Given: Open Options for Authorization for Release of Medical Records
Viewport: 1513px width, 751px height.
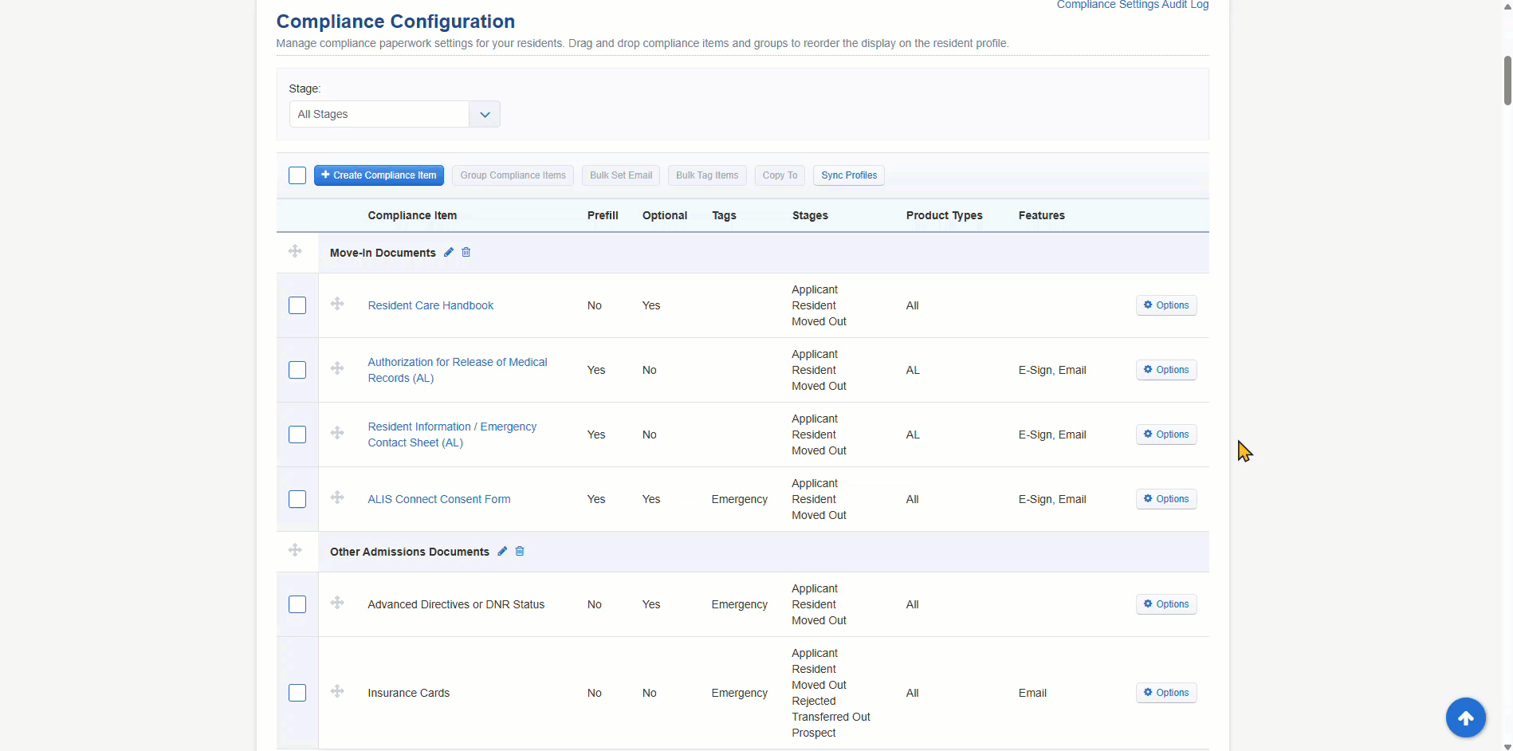Looking at the screenshot, I should coord(1166,370).
